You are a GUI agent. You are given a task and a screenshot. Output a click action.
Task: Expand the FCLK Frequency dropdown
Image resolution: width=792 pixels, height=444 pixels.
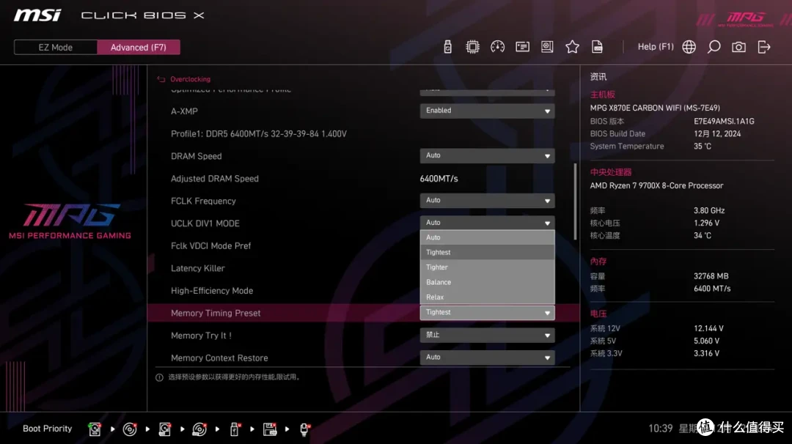(x=487, y=201)
